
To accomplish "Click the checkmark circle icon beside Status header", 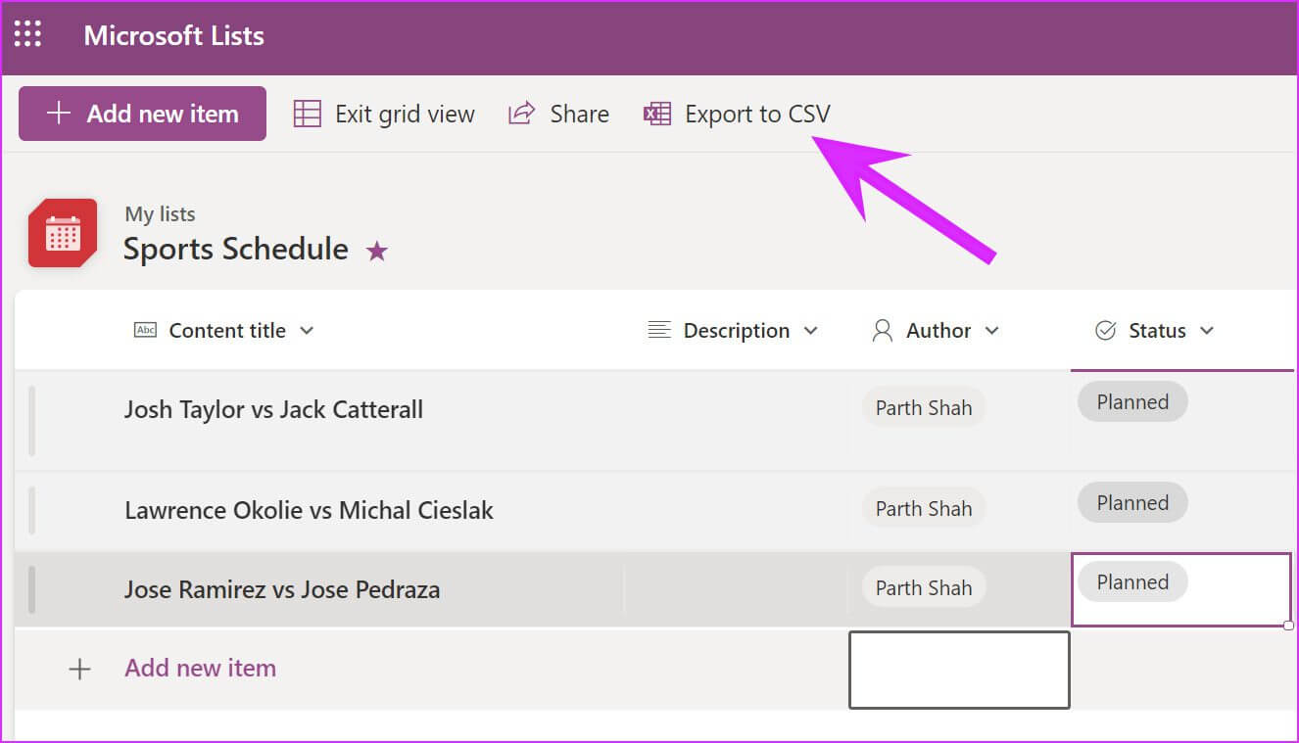I will pyautogui.click(x=1105, y=331).
